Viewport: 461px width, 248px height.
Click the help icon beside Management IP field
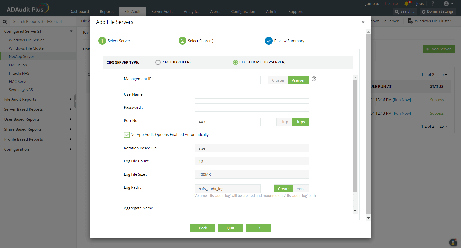pos(314,79)
